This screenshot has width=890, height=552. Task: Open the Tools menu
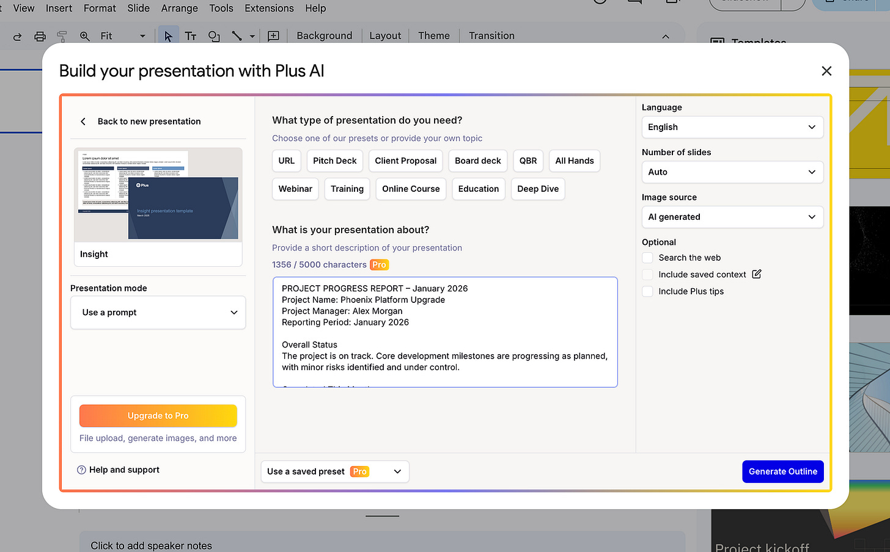pos(221,8)
